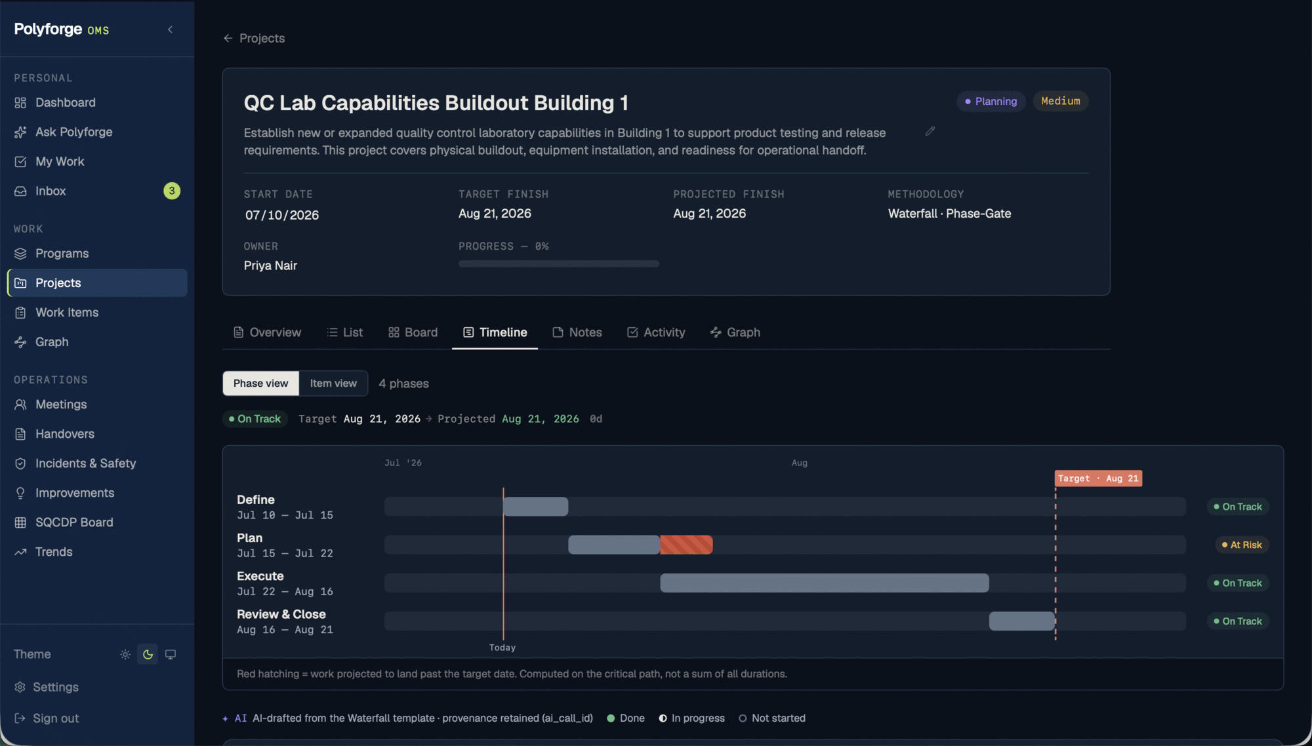Click Waterfall · Phase-Gate methodology value
This screenshot has width=1312, height=746.
949,214
